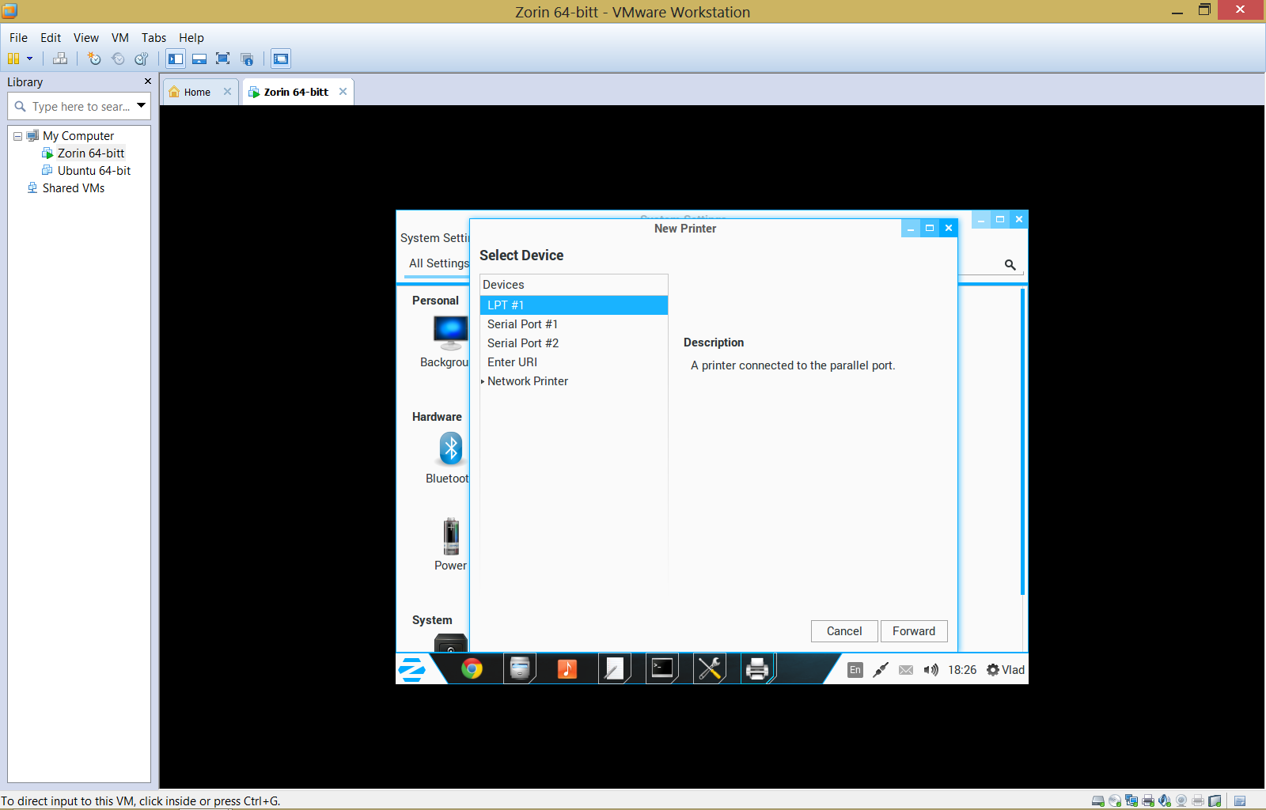This screenshot has height=810, width=1266.
Task: Click the Suspend VM pause icon
Action: tap(13, 59)
